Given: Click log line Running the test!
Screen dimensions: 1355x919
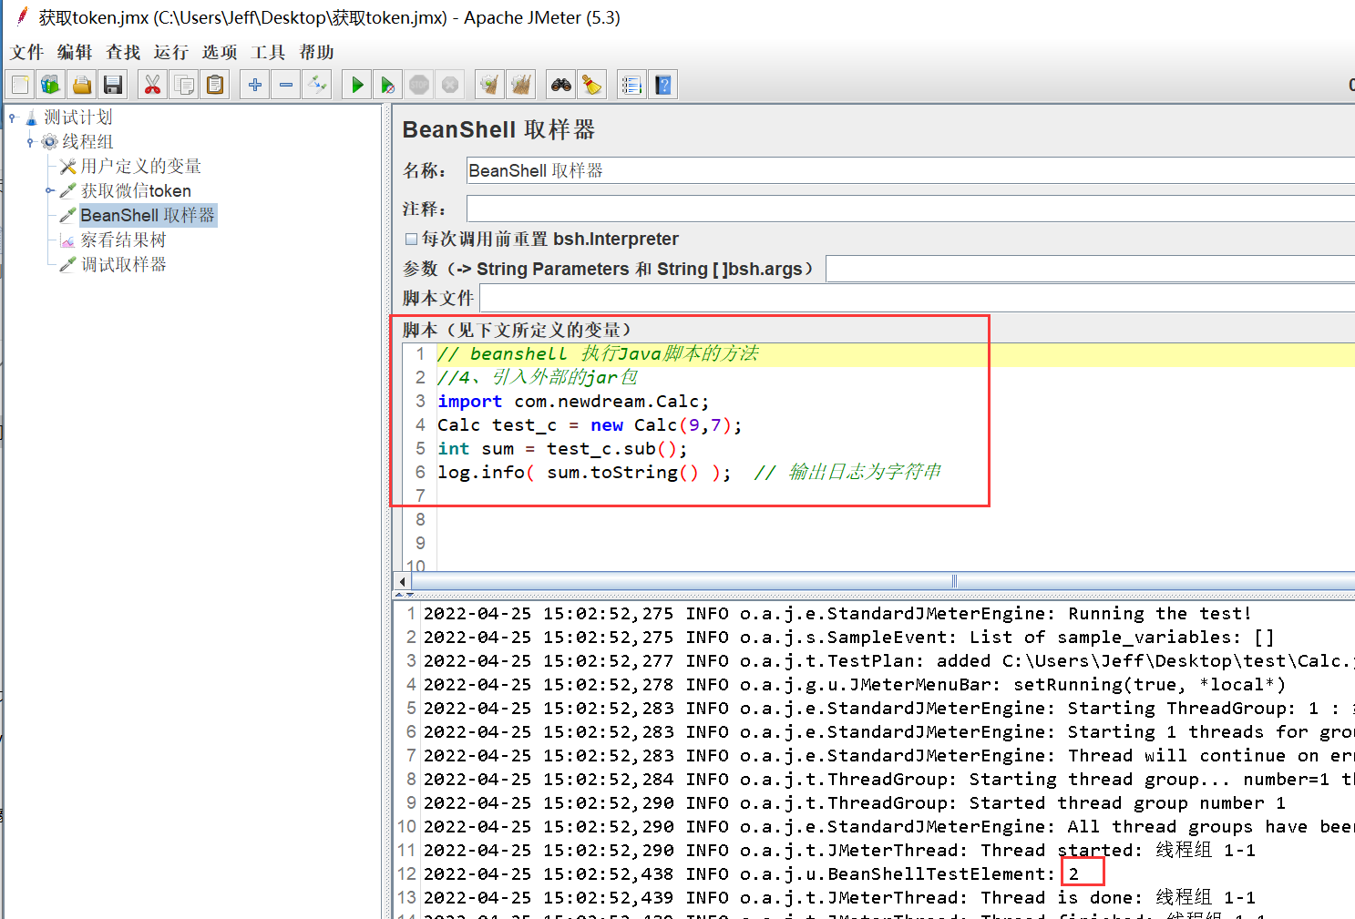Looking at the screenshot, I should [837, 614].
